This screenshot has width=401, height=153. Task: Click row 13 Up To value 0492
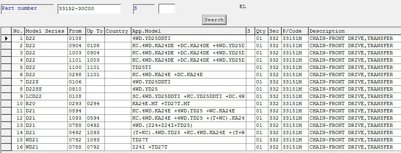click(95, 125)
